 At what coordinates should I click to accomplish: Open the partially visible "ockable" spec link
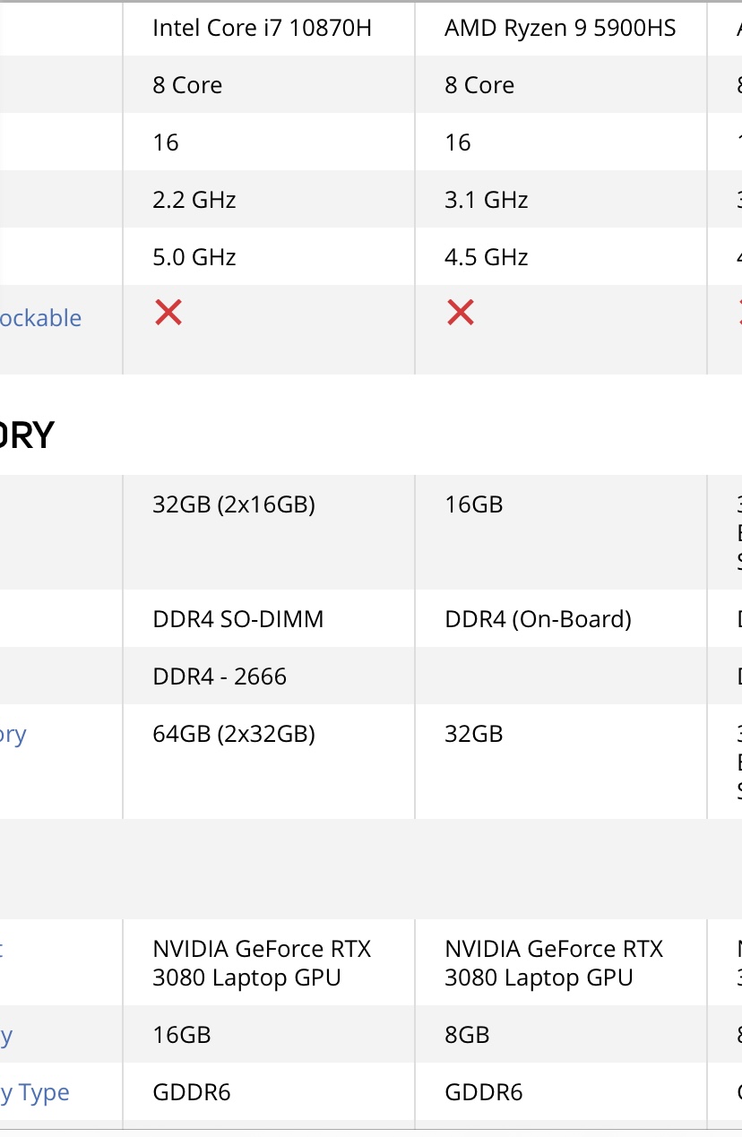(40, 318)
